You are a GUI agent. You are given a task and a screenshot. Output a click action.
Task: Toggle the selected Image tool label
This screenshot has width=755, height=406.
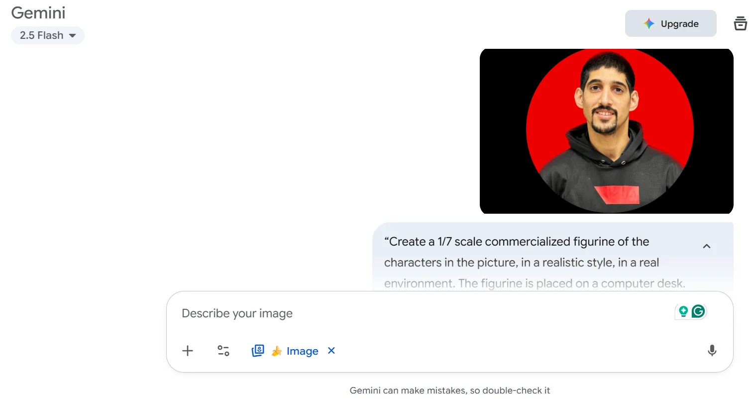[x=302, y=351]
